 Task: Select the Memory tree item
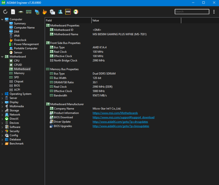[19, 73]
